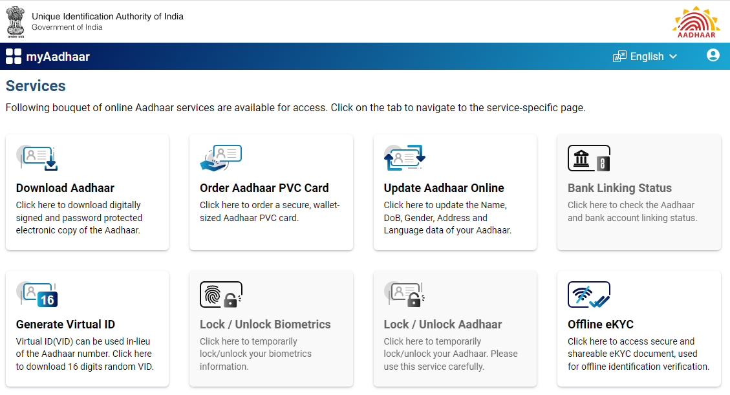Screen dimensions: 730x395
Task: Click the Update Aadhaar Online icon
Action: point(405,158)
